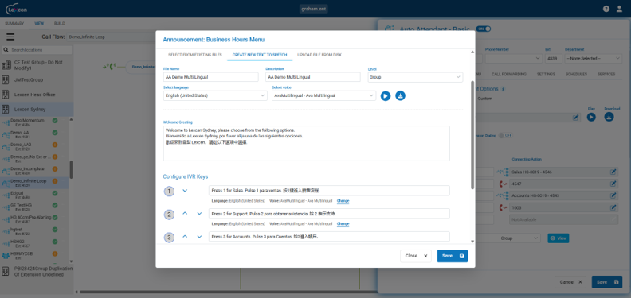
Task: Open the Summary tab
Action: [x=14, y=23]
